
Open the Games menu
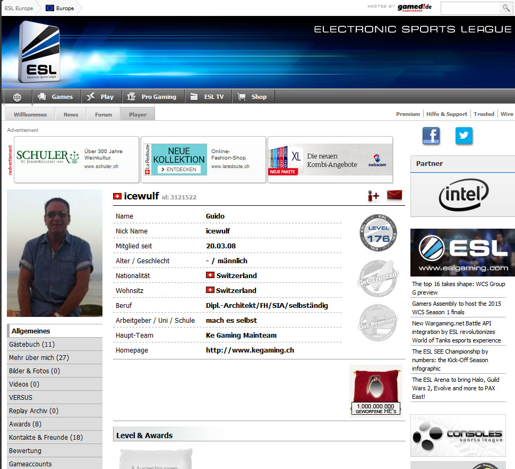[x=56, y=97]
